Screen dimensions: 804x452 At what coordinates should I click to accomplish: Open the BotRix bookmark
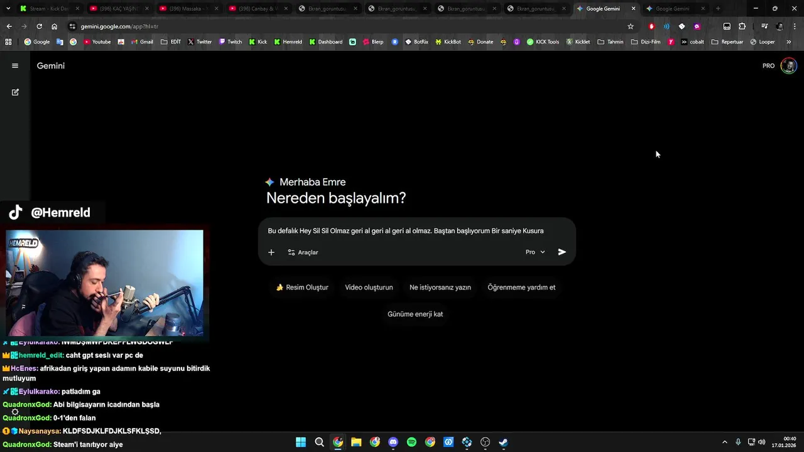click(x=416, y=42)
